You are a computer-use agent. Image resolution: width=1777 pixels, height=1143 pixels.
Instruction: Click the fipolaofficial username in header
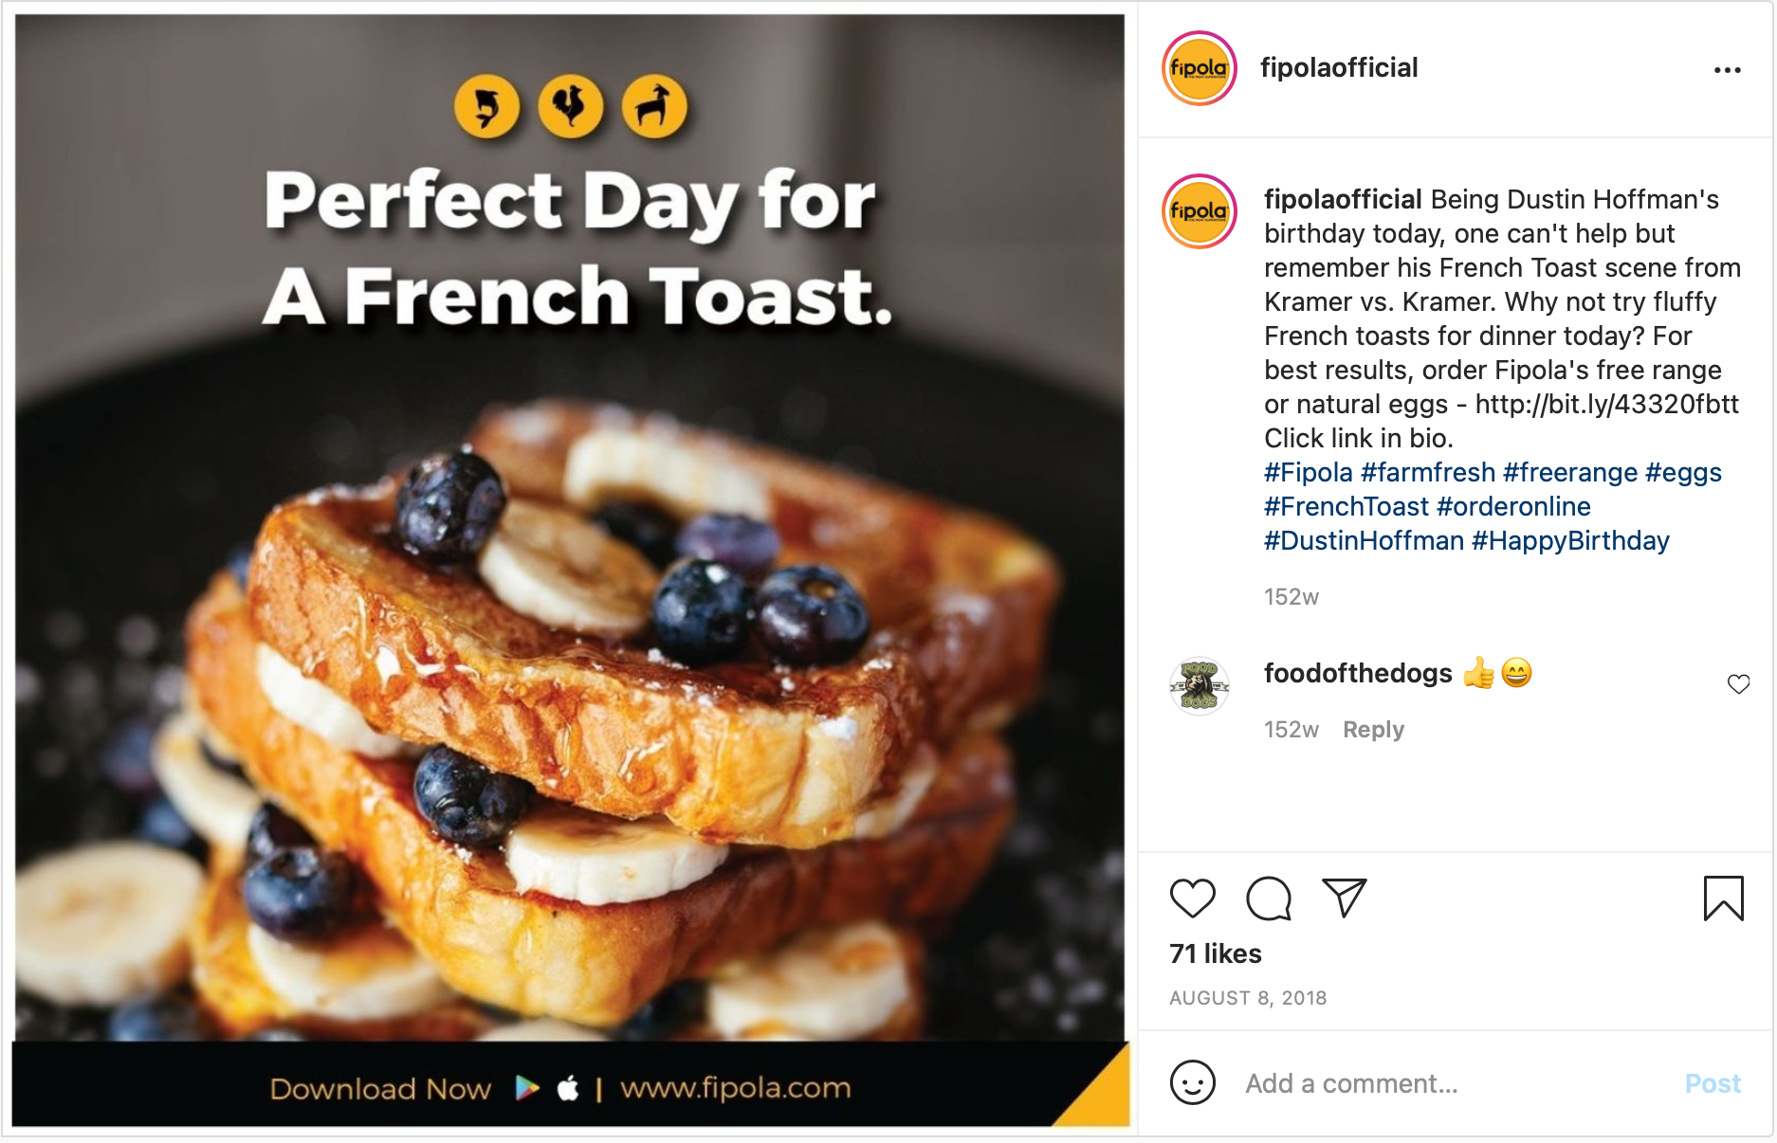1338,68
